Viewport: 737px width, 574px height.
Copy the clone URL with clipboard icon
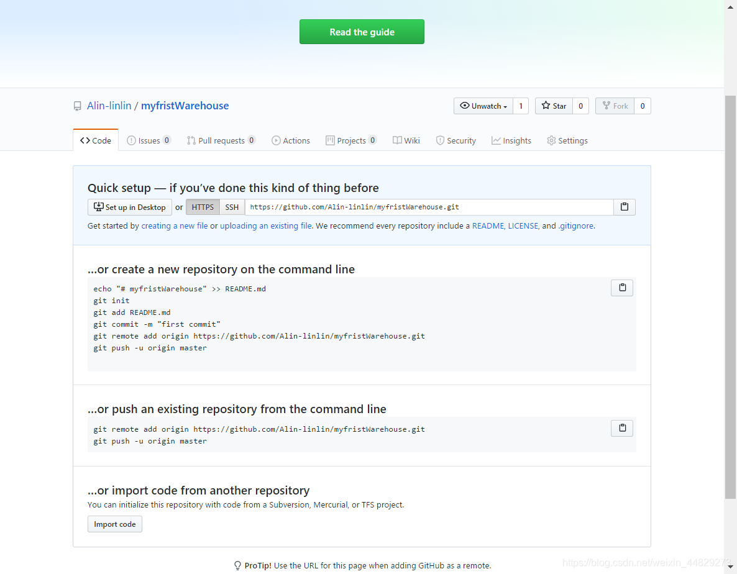pyautogui.click(x=625, y=207)
